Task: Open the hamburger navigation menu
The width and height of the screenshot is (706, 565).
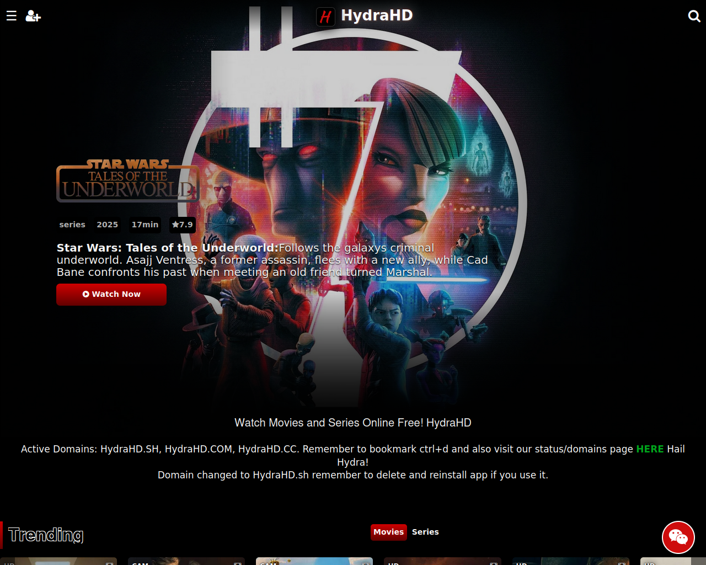Action: (x=12, y=16)
